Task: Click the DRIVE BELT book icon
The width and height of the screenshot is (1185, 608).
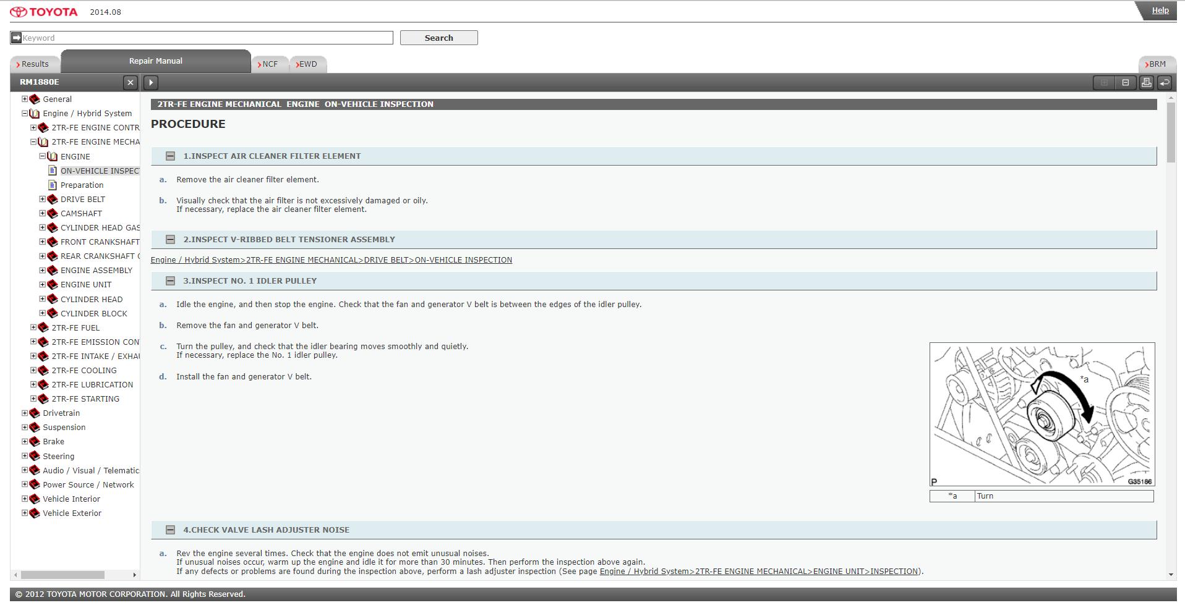Action: point(53,199)
